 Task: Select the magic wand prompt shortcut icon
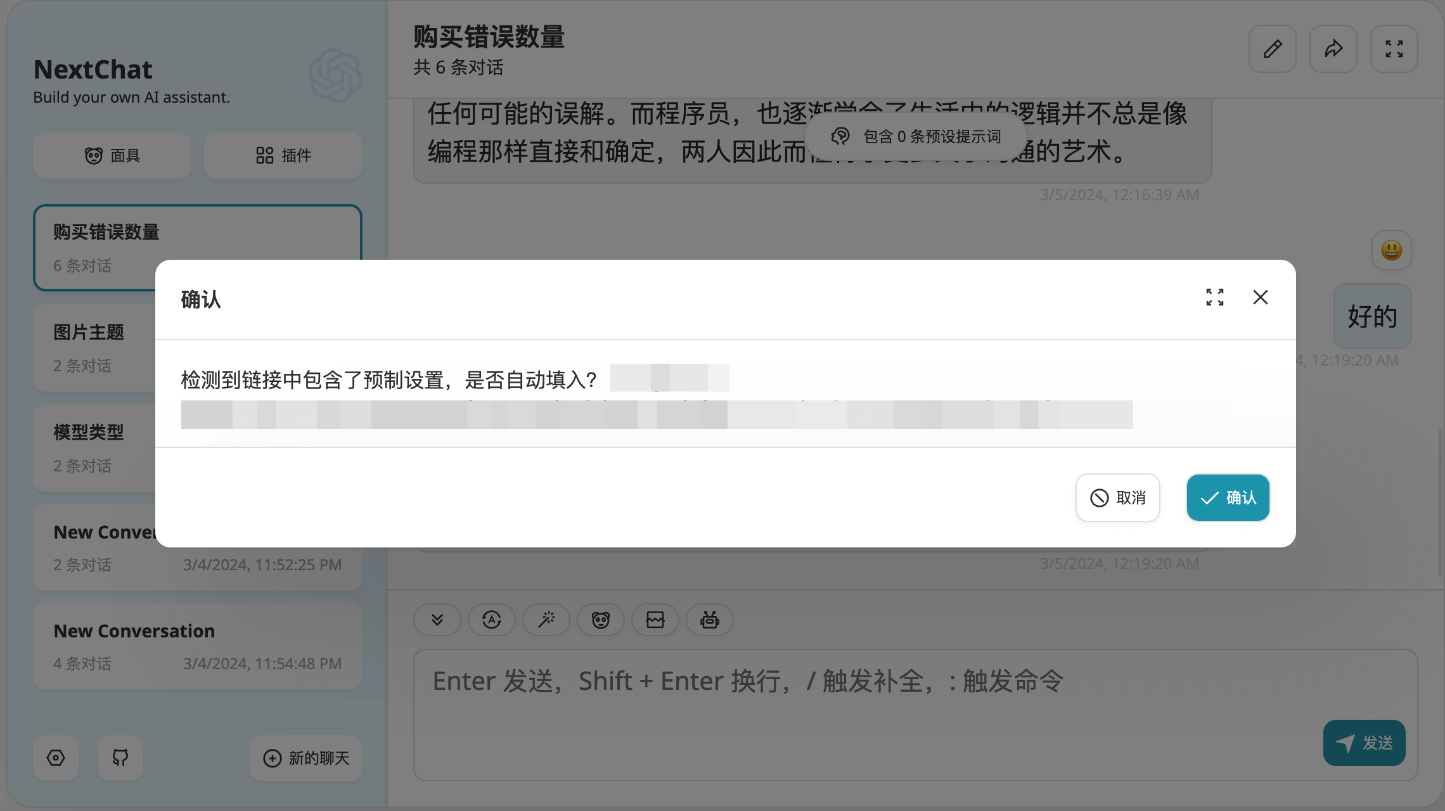click(546, 620)
